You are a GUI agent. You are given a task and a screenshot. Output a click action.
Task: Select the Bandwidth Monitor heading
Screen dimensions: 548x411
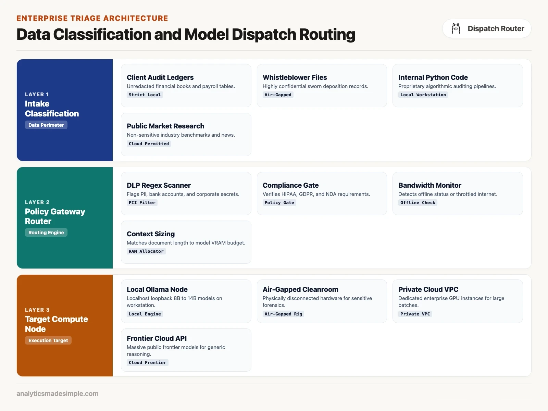click(430, 185)
